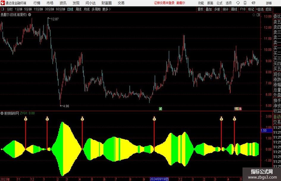Open the F10 company info button
Screen dimensions: 281x181
pos(243,9)
